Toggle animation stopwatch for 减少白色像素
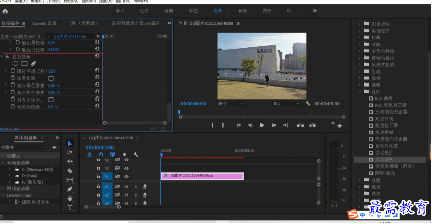Screen dimensions: 432x224 click(13, 92)
